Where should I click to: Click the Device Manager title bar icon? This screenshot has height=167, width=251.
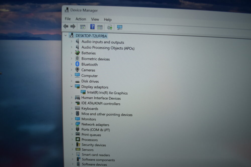[67, 10]
